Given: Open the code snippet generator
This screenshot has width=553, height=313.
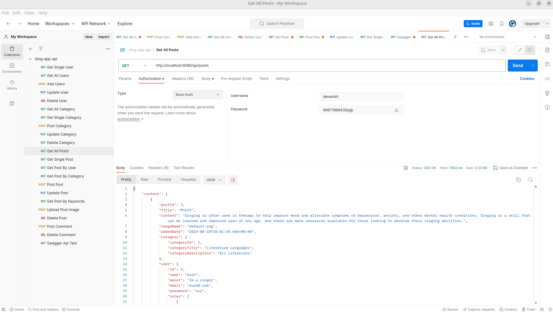Looking at the screenshot, I should tap(547, 79).
